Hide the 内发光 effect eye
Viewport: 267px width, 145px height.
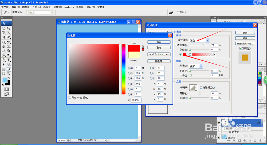pyautogui.click(x=230, y=132)
